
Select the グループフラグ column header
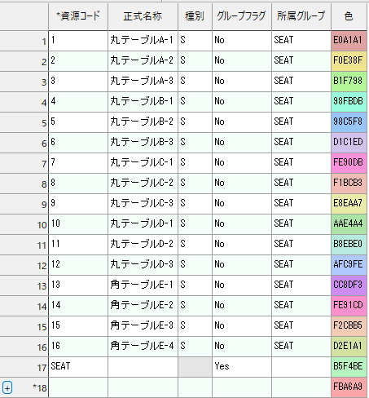point(242,16)
